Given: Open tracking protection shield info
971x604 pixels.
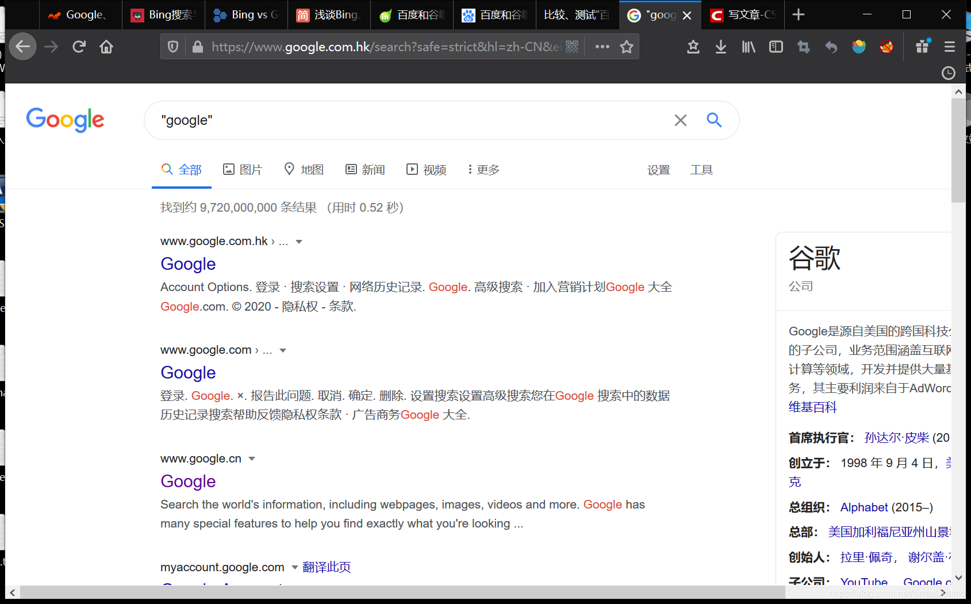Looking at the screenshot, I should [173, 47].
